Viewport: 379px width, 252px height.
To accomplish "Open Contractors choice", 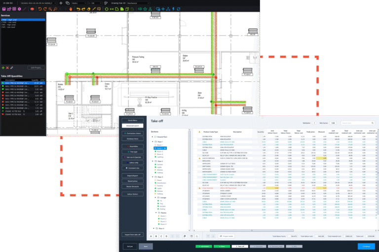I will (132, 133).
